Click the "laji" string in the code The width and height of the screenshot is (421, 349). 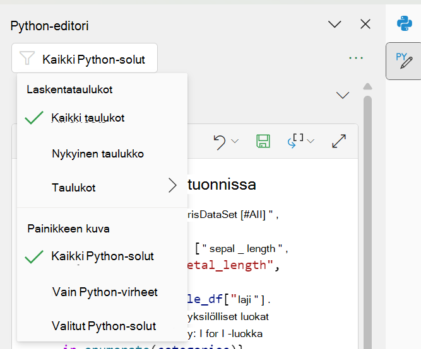tap(244, 299)
